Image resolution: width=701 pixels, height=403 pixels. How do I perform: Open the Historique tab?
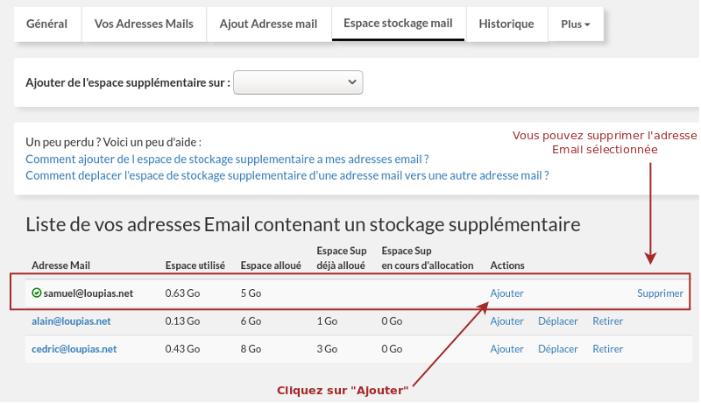(x=506, y=25)
